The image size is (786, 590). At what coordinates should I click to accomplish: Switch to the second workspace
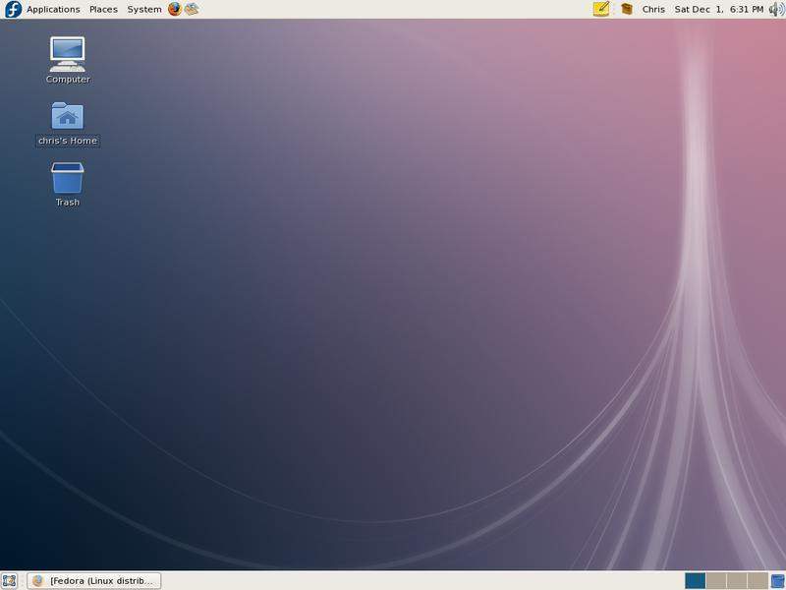coord(715,580)
